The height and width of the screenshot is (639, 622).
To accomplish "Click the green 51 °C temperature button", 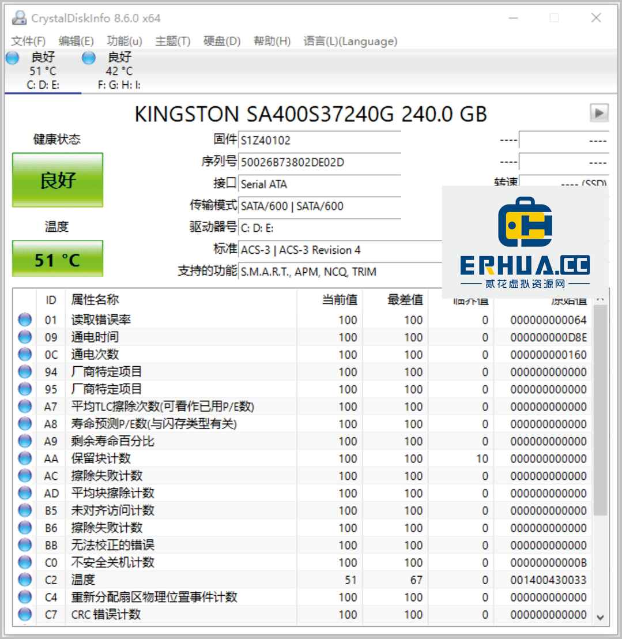I will coord(58,258).
